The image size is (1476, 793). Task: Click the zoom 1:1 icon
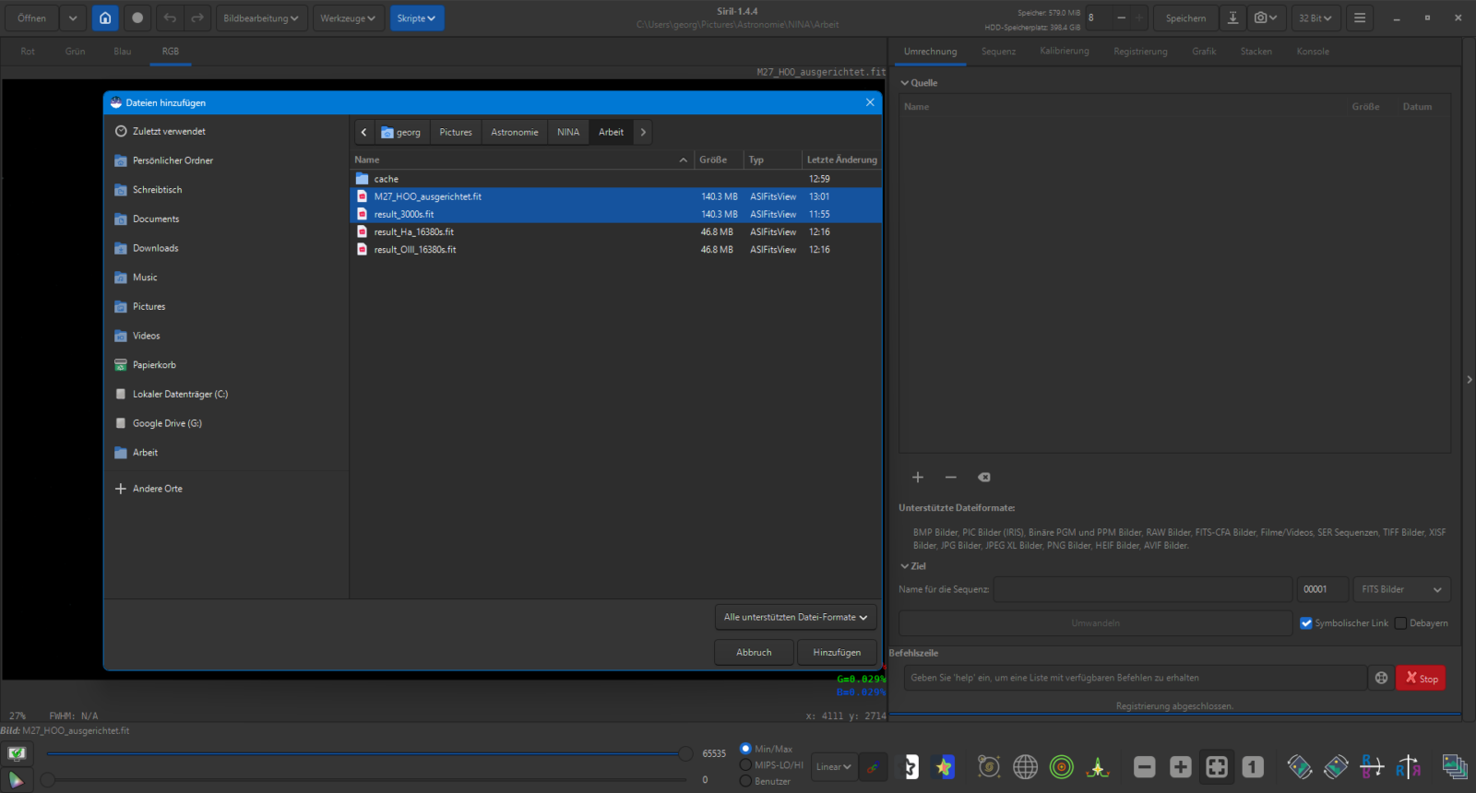click(1253, 767)
